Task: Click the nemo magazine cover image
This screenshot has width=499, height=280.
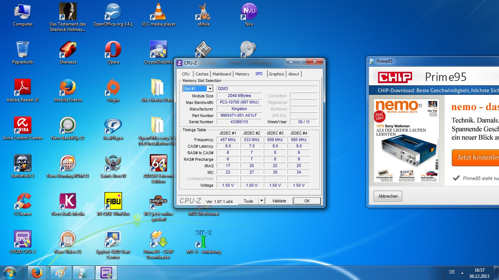Action: pyautogui.click(x=406, y=141)
